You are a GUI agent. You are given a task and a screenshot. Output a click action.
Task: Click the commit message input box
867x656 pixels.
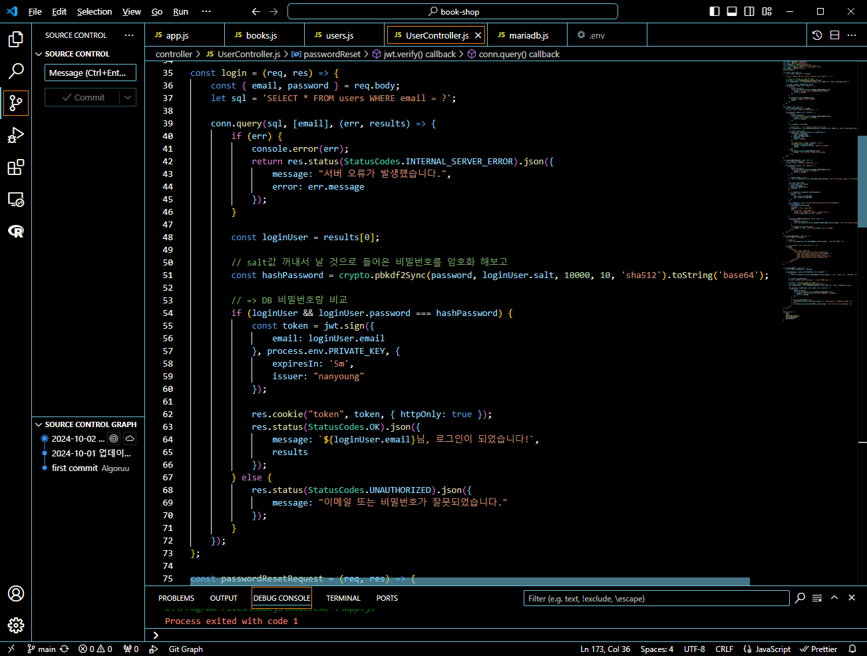pyautogui.click(x=90, y=73)
